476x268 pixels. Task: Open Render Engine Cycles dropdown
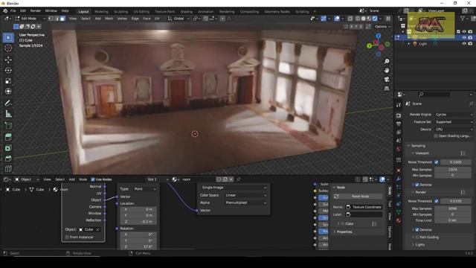click(454, 115)
